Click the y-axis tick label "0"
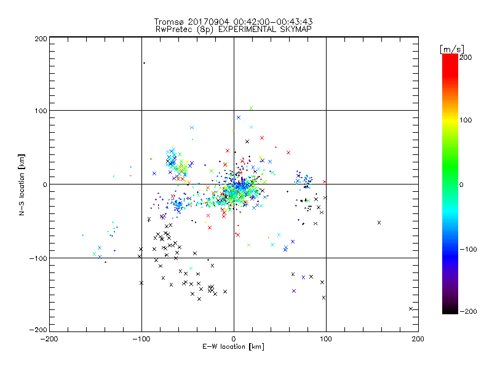Viewport: 492px width, 369px height. (45, 185)
